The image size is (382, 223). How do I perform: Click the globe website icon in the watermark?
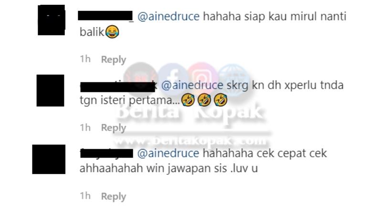[x=233, y=79]
